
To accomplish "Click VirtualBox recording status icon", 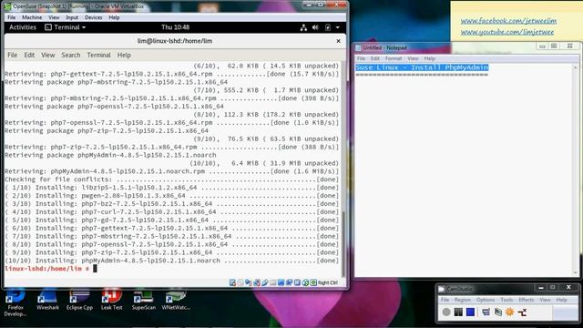I will [x=290, y=282].
